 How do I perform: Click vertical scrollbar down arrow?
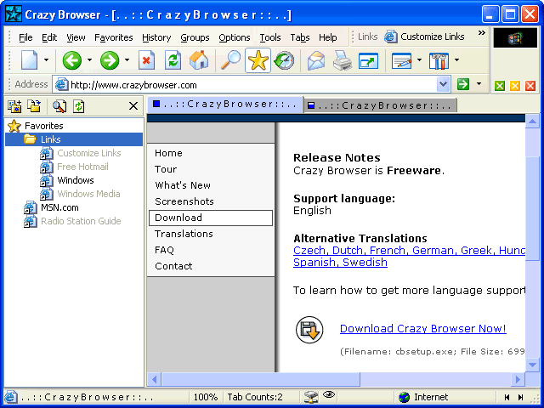coord(532,365)
